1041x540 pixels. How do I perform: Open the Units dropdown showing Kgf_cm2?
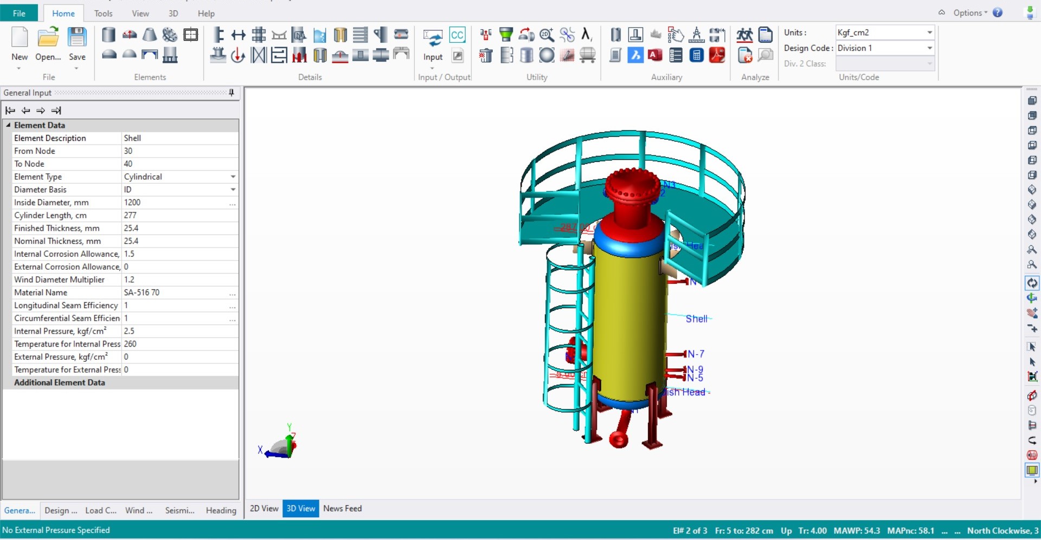click(x=929, y=32)
